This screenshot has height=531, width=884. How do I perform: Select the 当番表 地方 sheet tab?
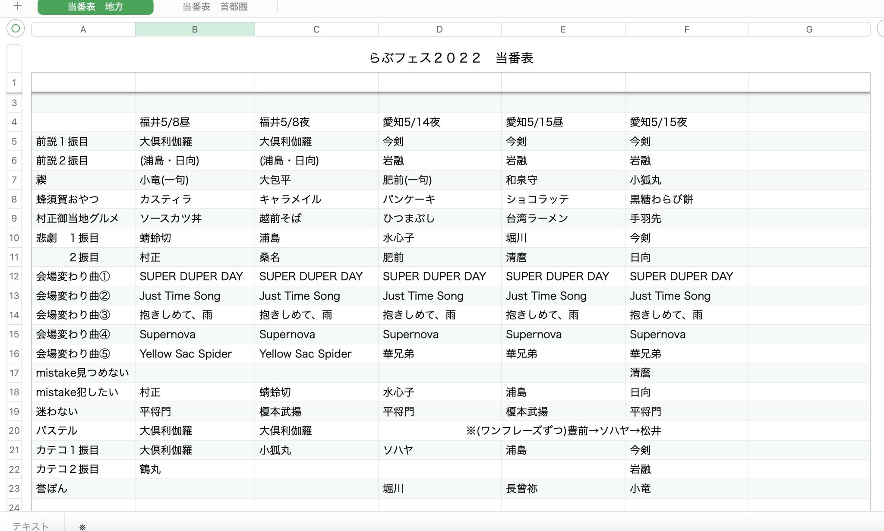pyautogui.click(x=95, y=7)
